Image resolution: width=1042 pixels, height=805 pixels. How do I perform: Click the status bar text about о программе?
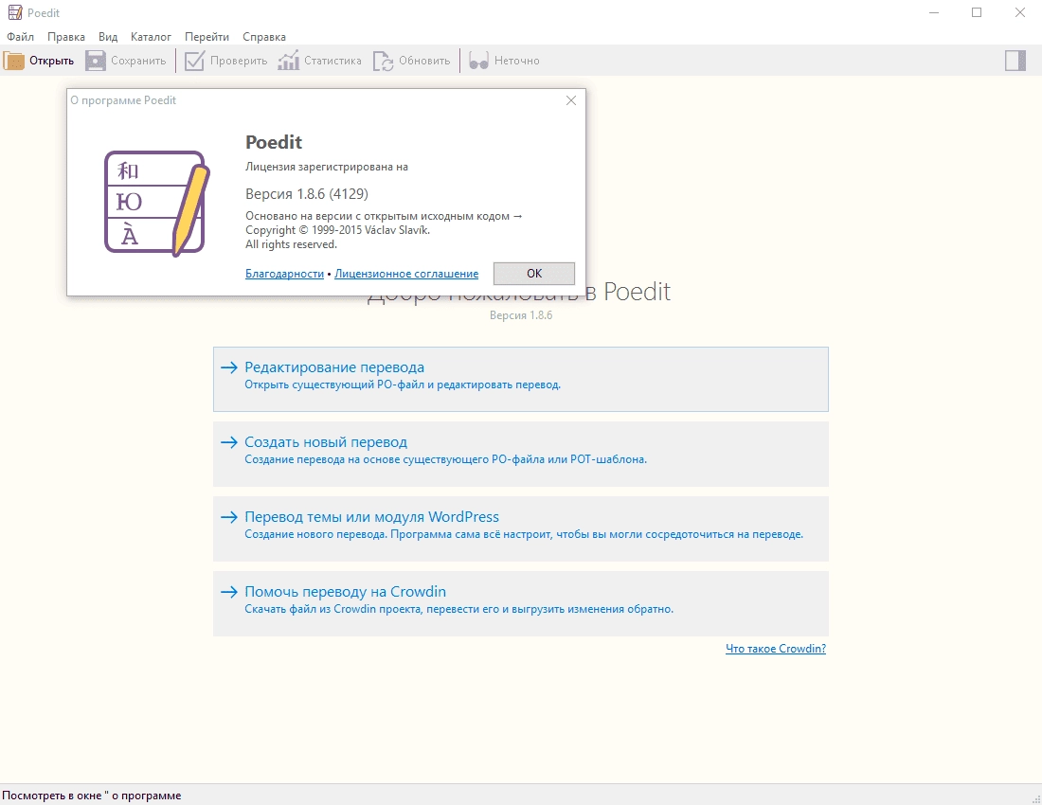[x=92, y=795]
